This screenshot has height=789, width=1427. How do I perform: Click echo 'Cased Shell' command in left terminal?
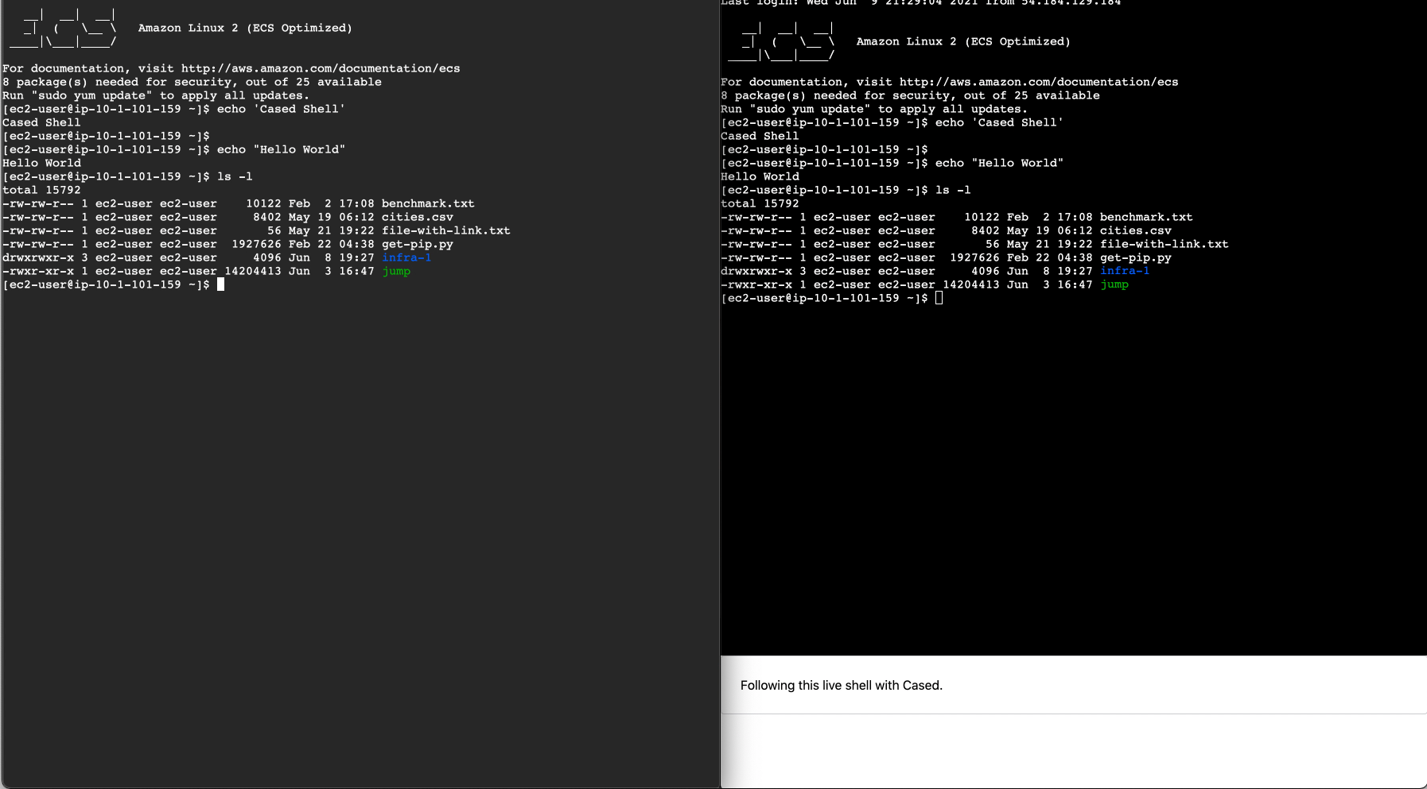pos(282,109)
